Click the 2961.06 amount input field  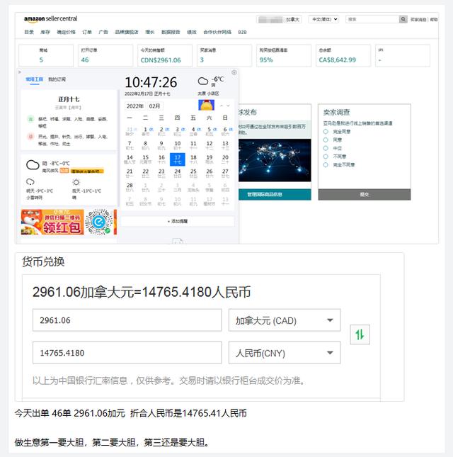[127, 320]
